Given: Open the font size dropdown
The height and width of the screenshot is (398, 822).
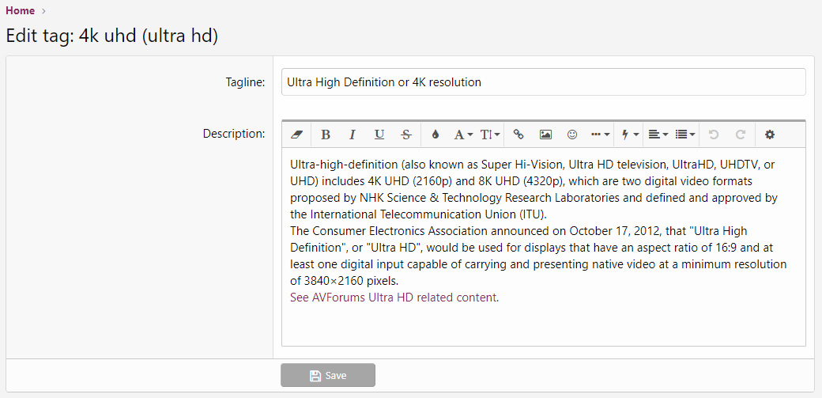Looking at the screenshot, I should [x=490, y=135].
